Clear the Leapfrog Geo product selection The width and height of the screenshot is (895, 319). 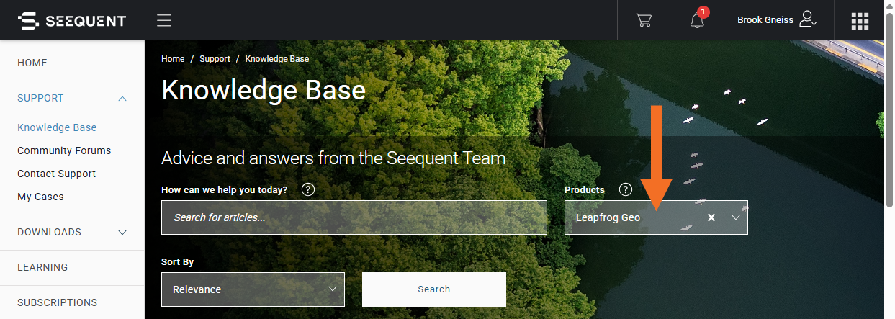[x=711, y=217]
